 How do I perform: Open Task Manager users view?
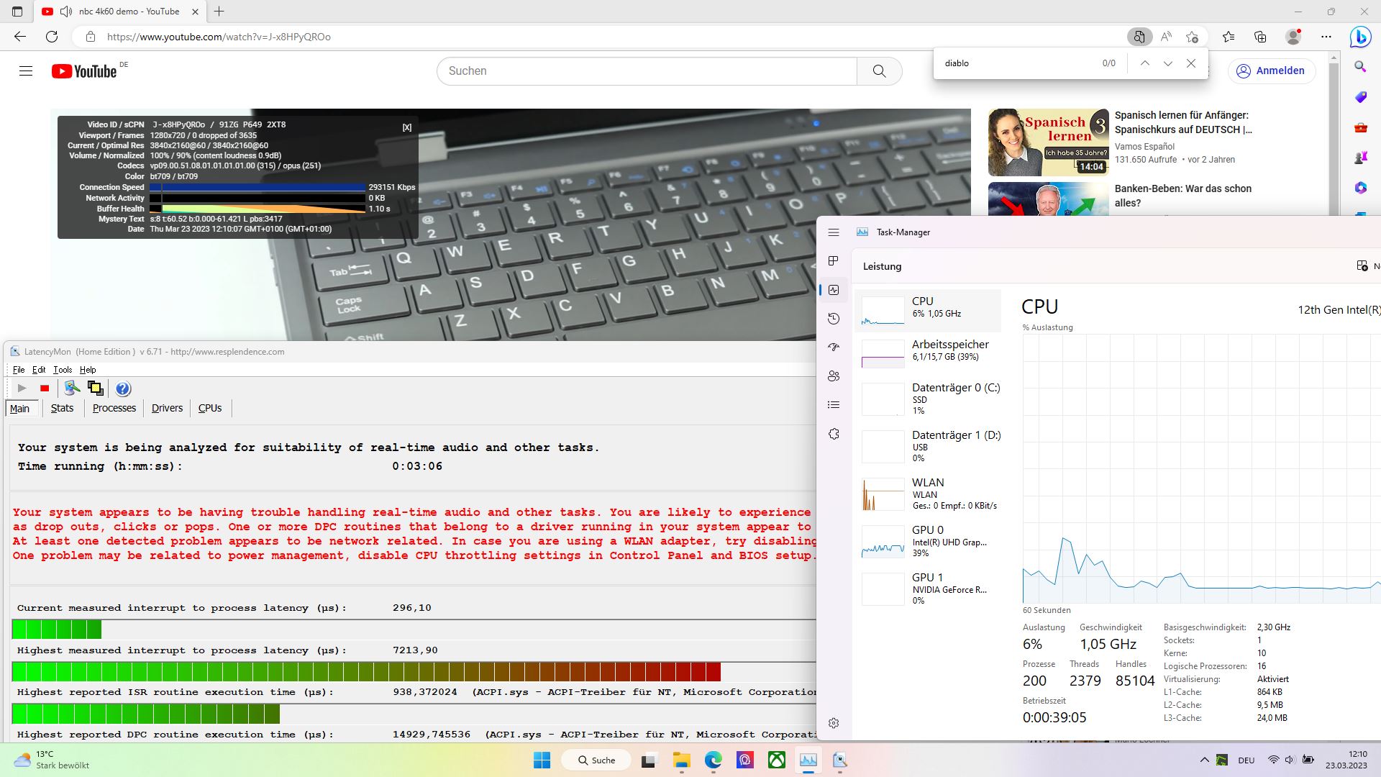click(x=834, y=376)
